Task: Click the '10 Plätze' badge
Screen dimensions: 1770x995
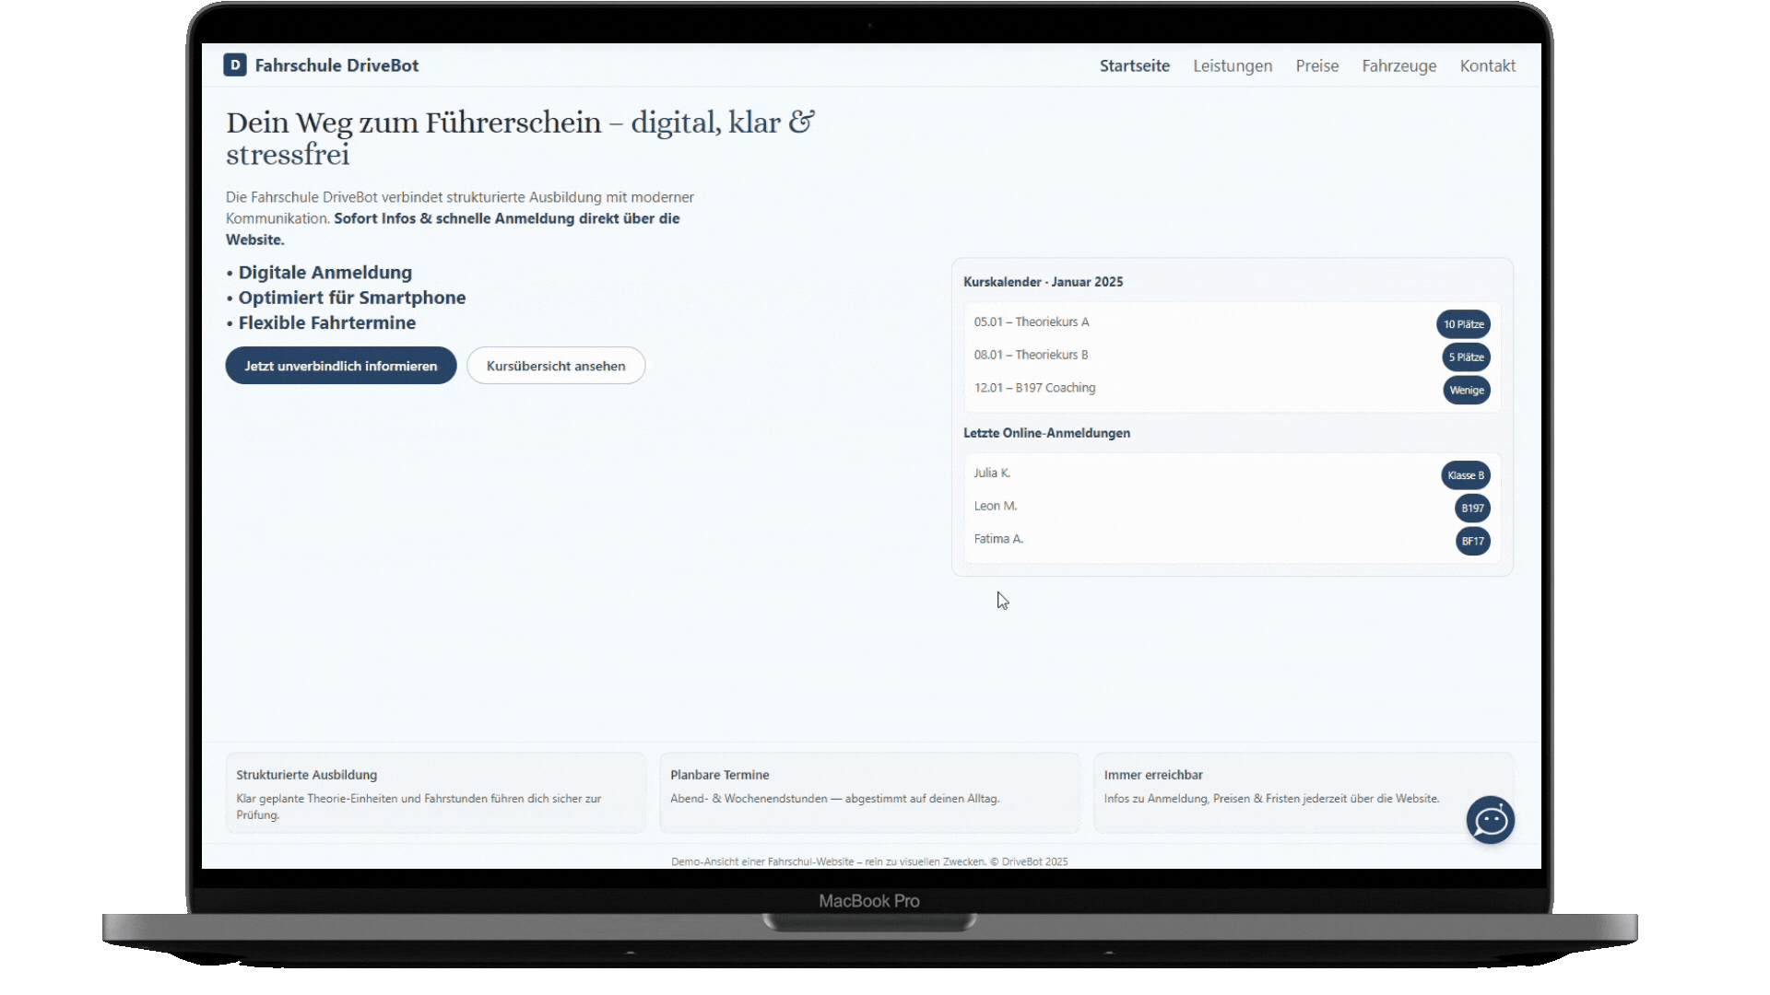Action: (1463, 324)
